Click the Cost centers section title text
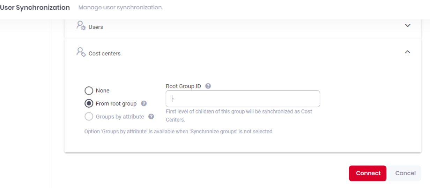Viewport: 430px width, 188px height. (105, 54)
